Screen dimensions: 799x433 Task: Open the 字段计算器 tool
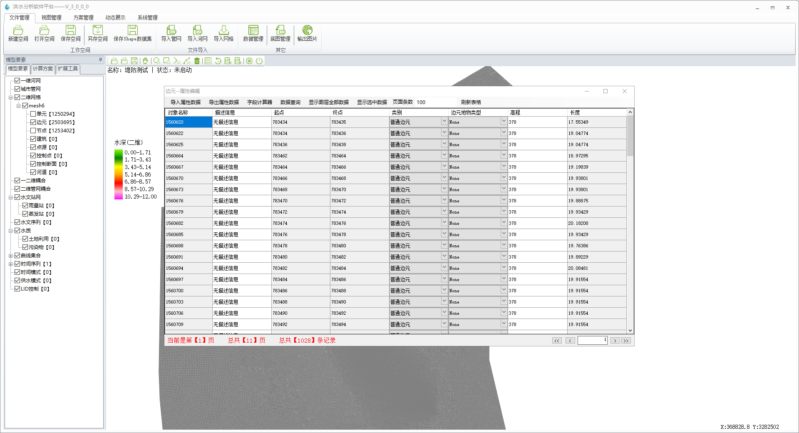coord(259,102)
